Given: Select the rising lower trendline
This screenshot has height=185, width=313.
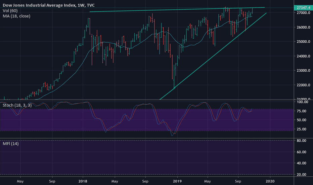Looking at the screenshot, I should pos(213,56).
